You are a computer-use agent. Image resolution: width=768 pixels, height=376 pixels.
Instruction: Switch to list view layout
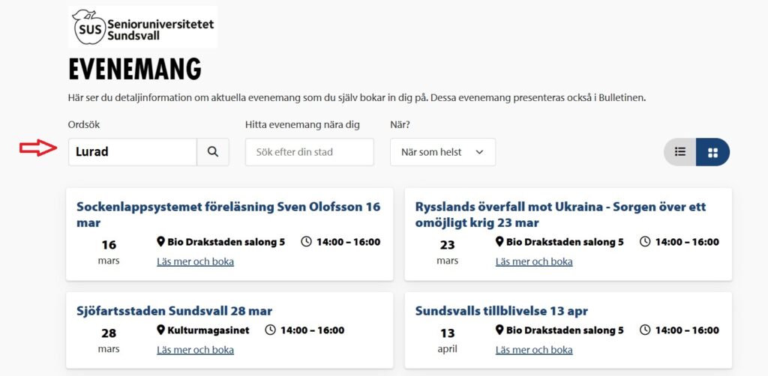(x=680, y=152)
